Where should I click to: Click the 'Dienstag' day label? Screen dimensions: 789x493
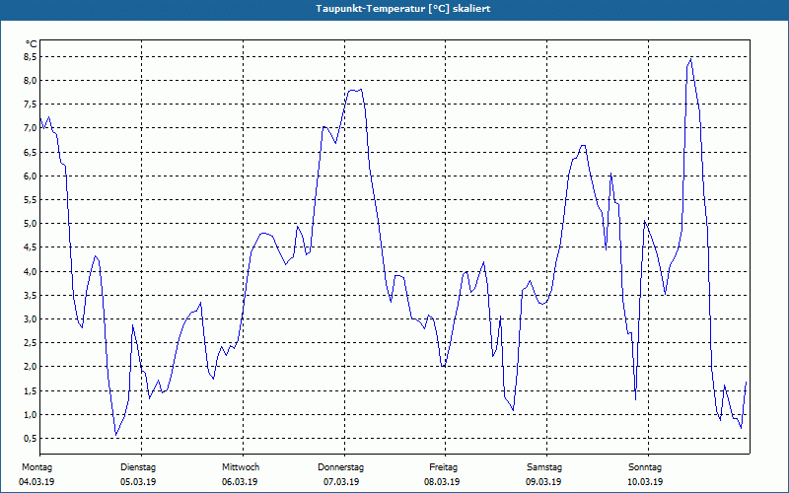(x=138, y=467)
